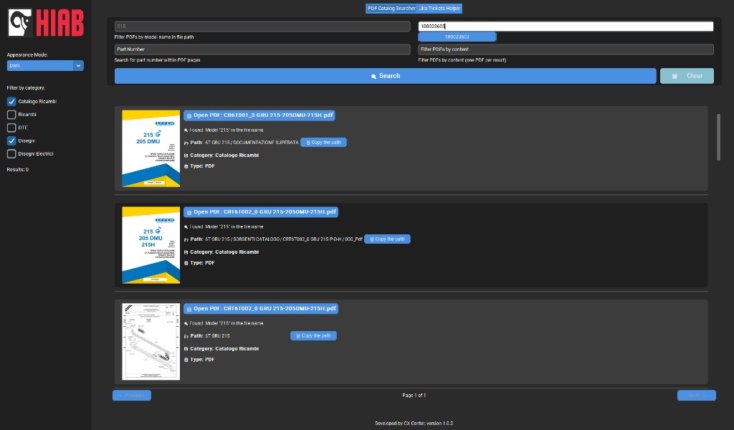Click the Type icon in first result

186,166
